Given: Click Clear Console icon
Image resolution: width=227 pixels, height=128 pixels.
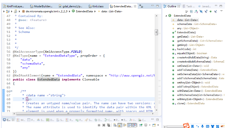Looking at the screenshot, I should pyautogui.click(x=115, y=125).
